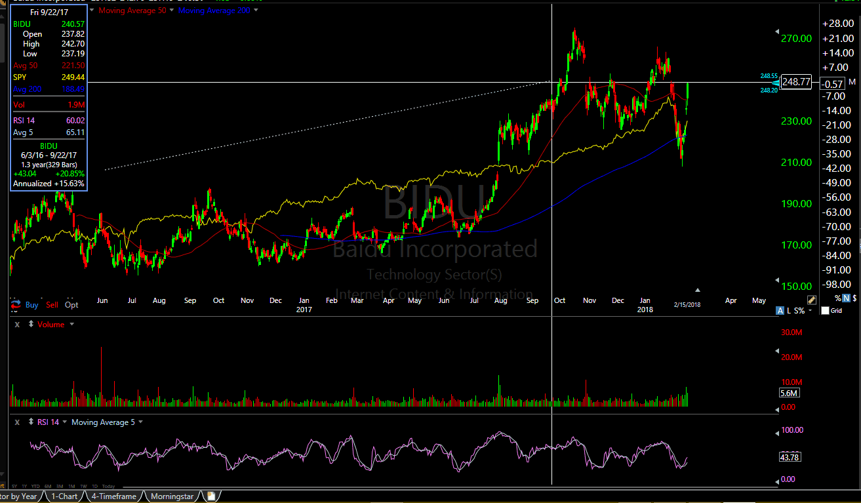Click the blue Buy button
The width and height of the screenshot is (861, 503).
(32, 305)
